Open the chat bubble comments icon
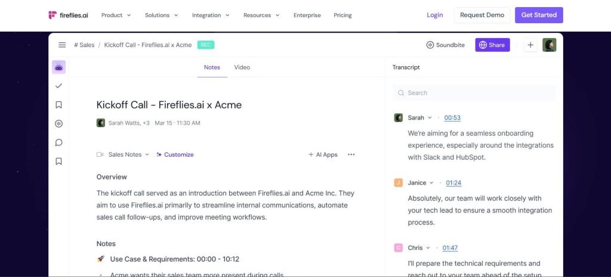Image resolution: width=611 pixels, height=277 pixels. 58,142
